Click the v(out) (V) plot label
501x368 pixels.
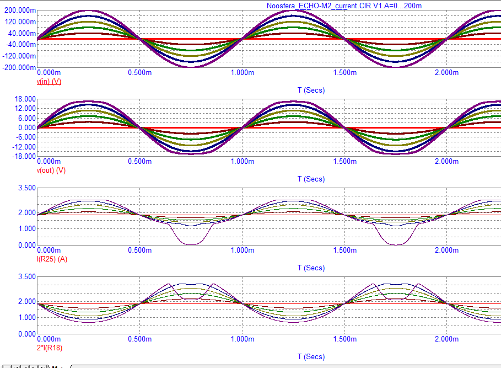[51, 170]
